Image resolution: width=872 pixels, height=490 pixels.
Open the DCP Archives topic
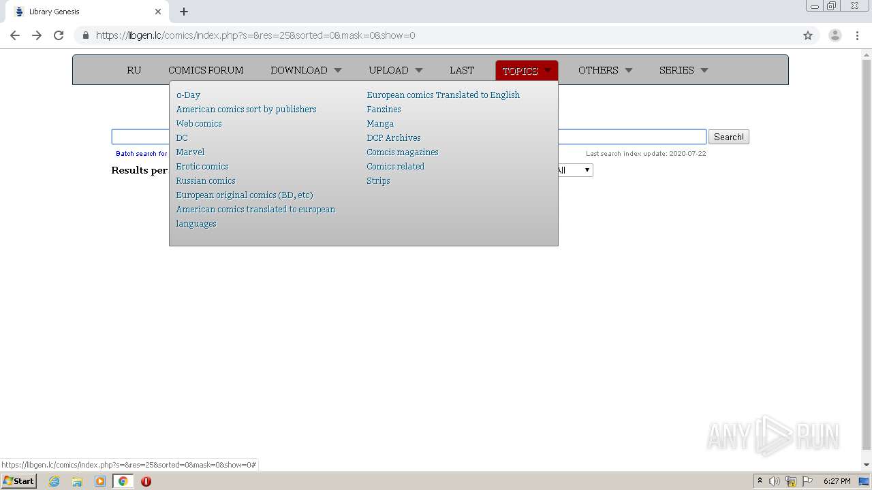pyautogui.click(x=394, y=138)
